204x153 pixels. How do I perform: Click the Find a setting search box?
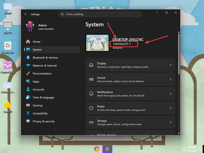[x=100, y=14]
